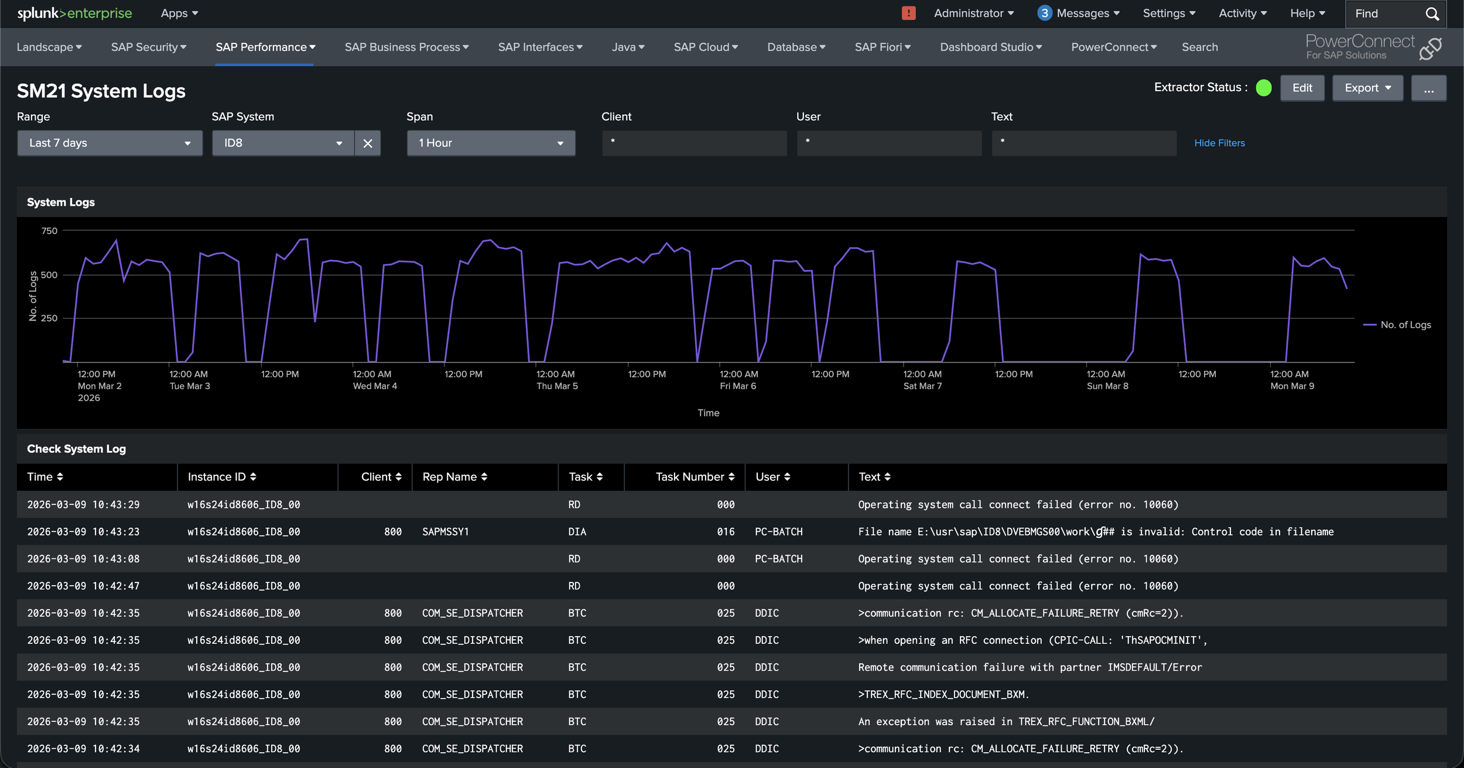Click the Hide Filters link
Viewport: 1464px width, 768px height.
[1219, 143]
